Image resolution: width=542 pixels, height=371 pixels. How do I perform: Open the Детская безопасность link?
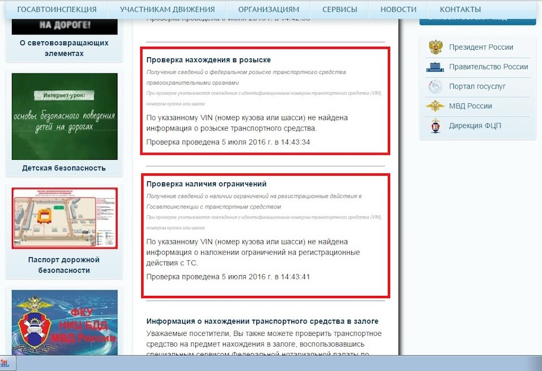[x=64, y=168]
